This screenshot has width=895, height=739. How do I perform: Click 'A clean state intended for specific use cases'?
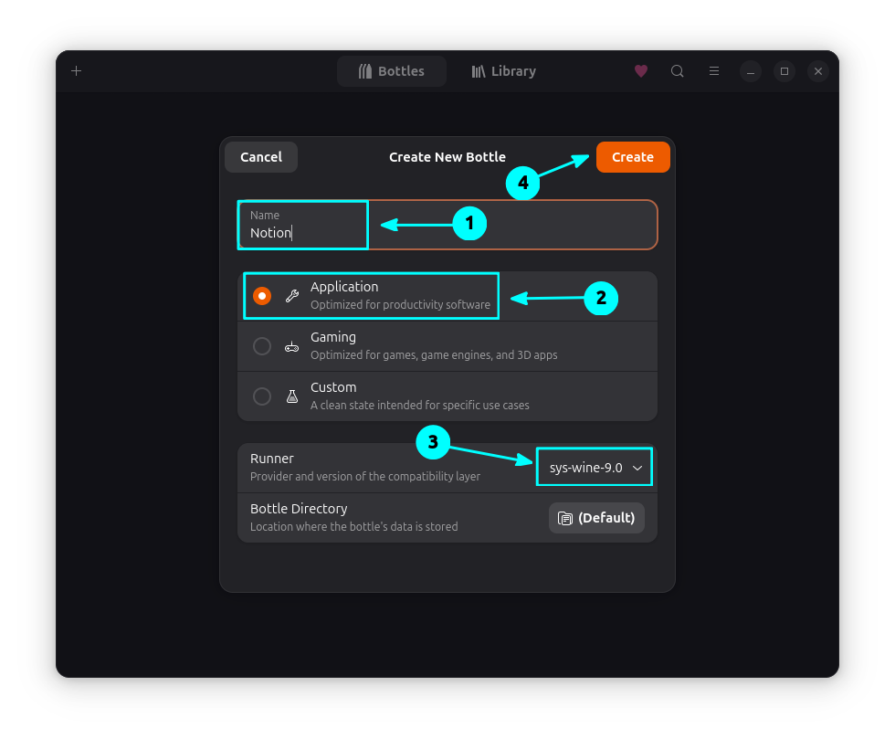coord(419,405)
